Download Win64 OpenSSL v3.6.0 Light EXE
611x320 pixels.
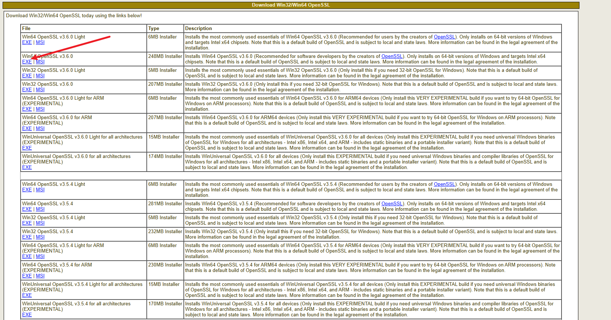(27, 43)
